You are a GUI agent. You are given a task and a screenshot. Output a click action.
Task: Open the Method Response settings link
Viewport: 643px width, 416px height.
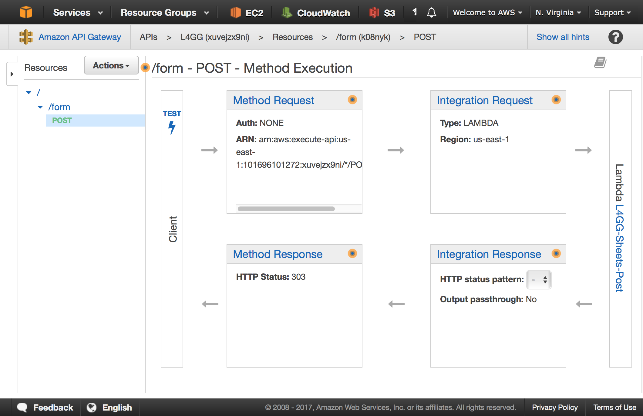(278, 254)
